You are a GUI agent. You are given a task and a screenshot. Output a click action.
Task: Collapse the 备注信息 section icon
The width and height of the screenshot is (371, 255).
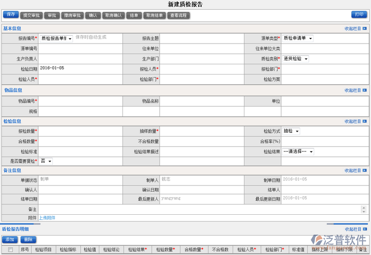(365, 170)
